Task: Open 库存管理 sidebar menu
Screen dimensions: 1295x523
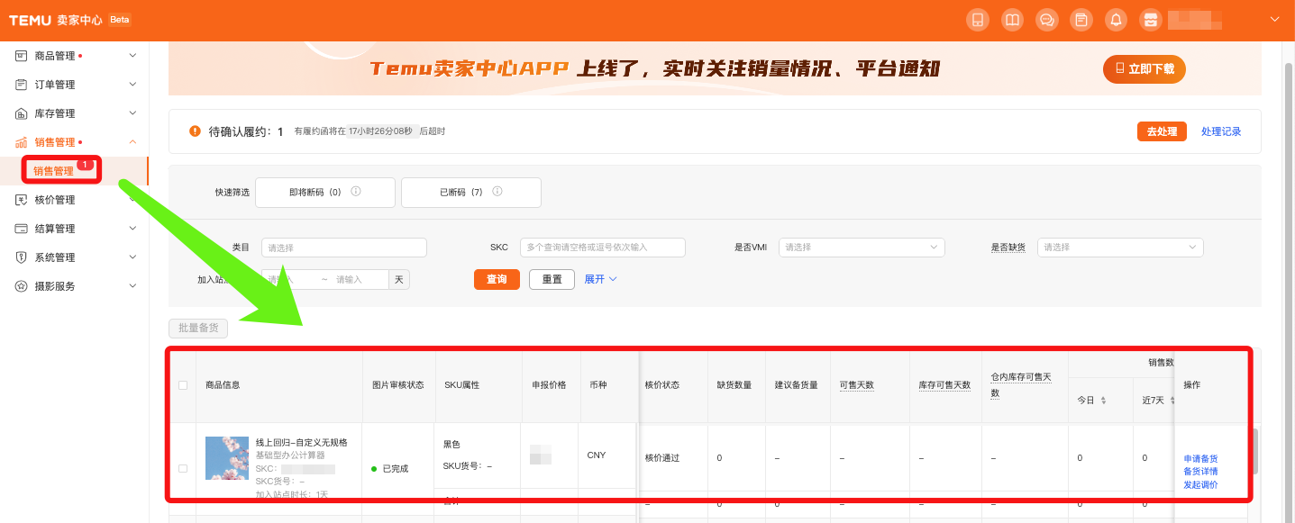Action: [x=76, y=113]
